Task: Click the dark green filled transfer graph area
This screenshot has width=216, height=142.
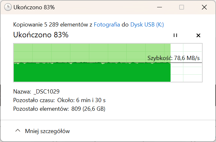Action: (x=92, y=72)
